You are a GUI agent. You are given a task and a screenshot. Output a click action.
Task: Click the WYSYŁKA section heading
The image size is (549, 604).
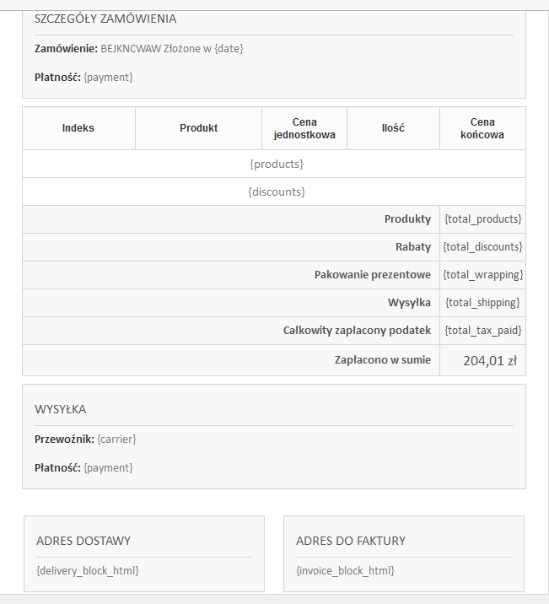click(x=61, y=409)
